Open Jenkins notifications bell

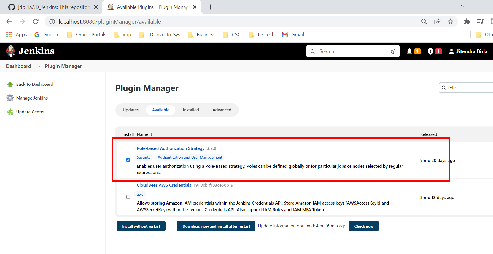[410, 51]
